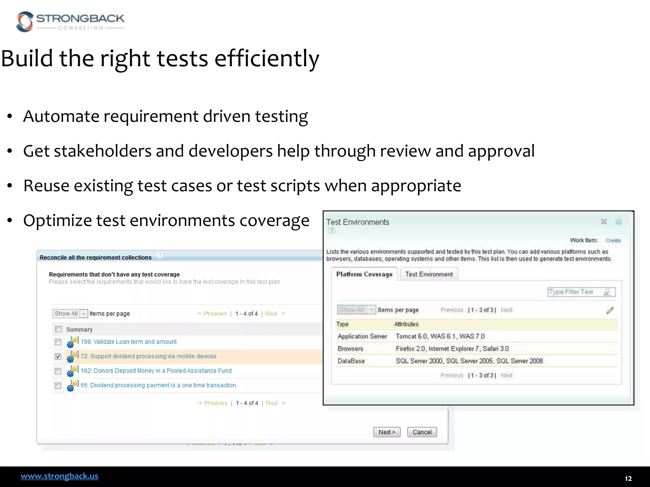650x487 pixels.
Task: Click requirement icon for item 65
Action: click(x=73, y=386)
